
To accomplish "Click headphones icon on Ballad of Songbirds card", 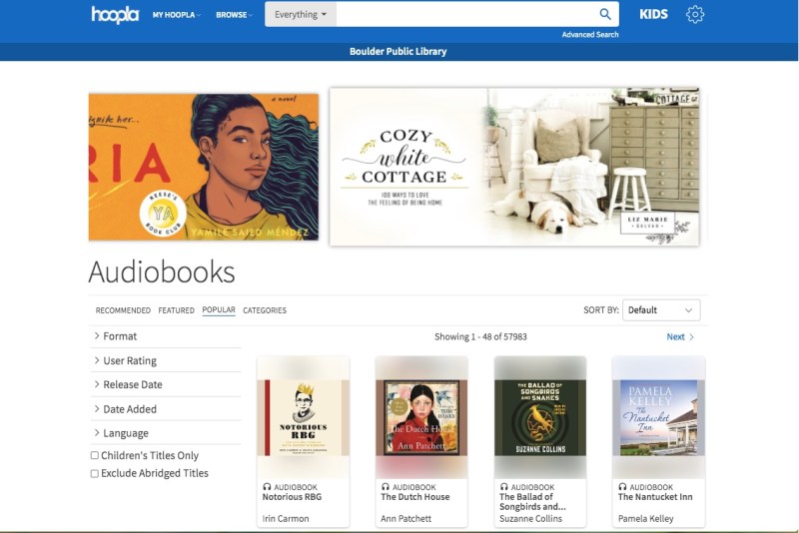I will point(504,487).
